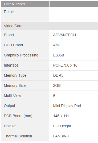Click the E8860 graphics processing value
98x143 pixels.
[59, 55]
